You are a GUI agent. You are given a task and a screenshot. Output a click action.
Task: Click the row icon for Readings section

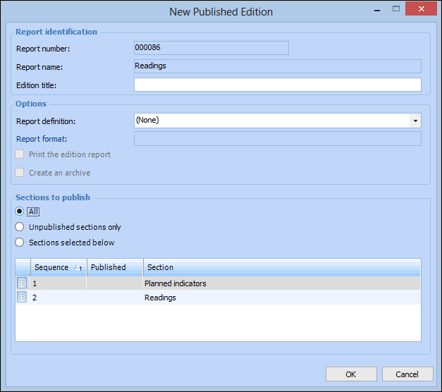point(22,298)
